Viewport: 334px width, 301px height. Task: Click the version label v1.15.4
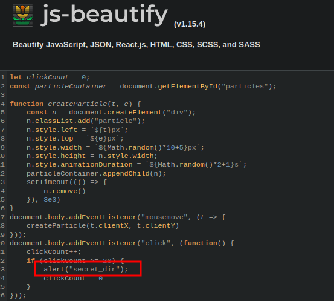190,24
